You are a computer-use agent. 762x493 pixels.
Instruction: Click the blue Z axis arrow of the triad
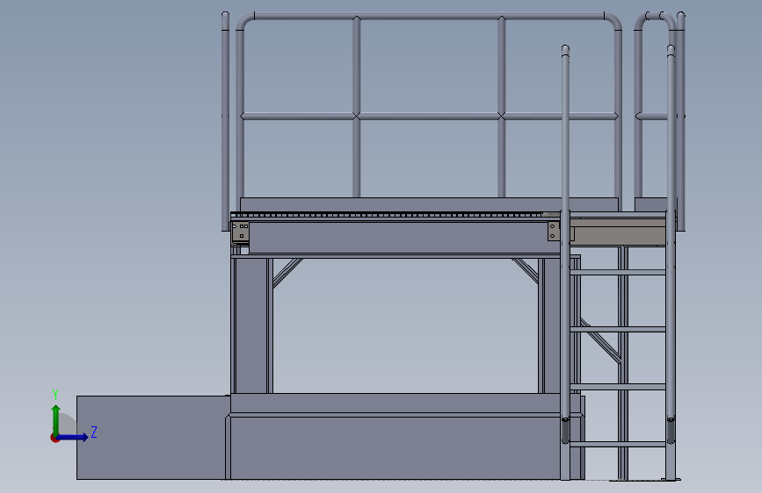[x=73, y=437]
